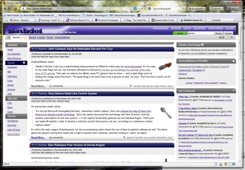
Task: Switch to the Jennings 'cured' tab
Action: (x=50, y=20)
